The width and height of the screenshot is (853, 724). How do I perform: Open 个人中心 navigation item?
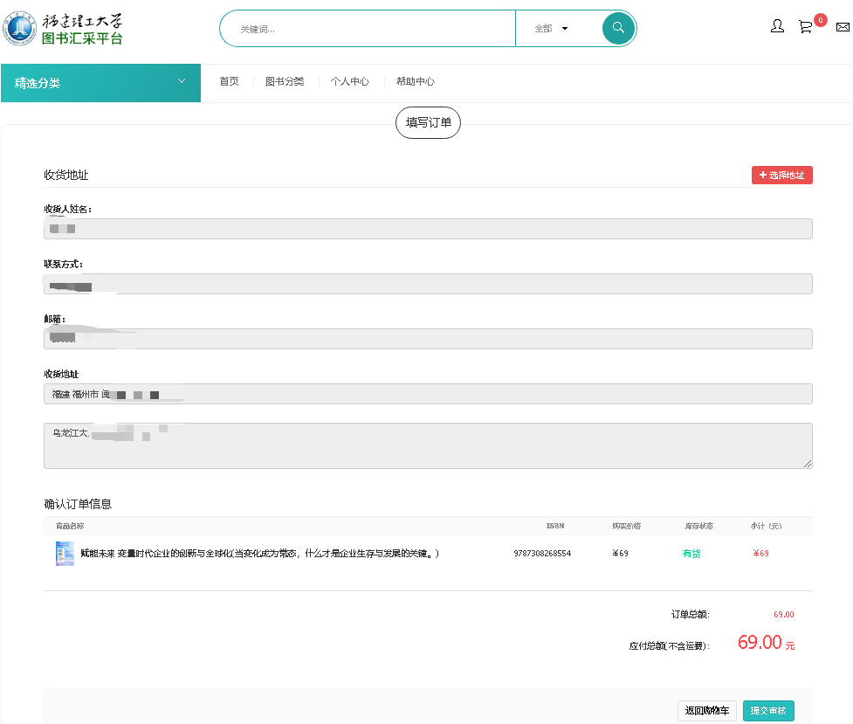pos(349,81)
